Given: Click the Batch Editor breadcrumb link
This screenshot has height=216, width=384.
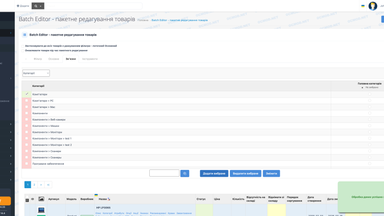Looking at the screenshot, I should (x=180, y=20).
